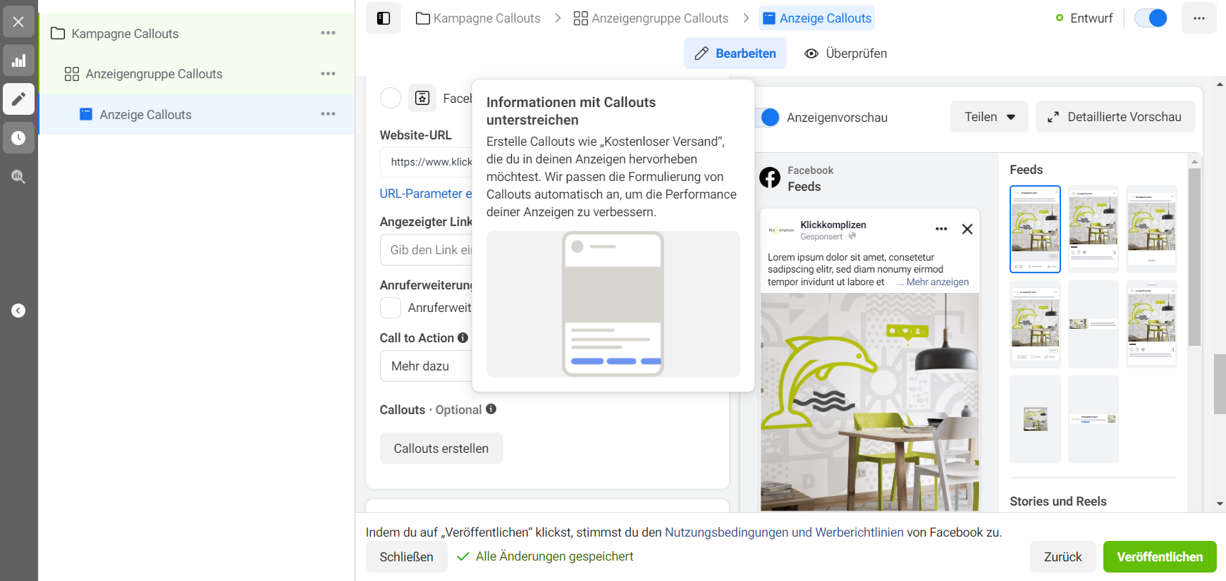The width and height of the screenshot is (1226, 581).
Task: Open the campaign overview chart icon
Action: [18, 61]
